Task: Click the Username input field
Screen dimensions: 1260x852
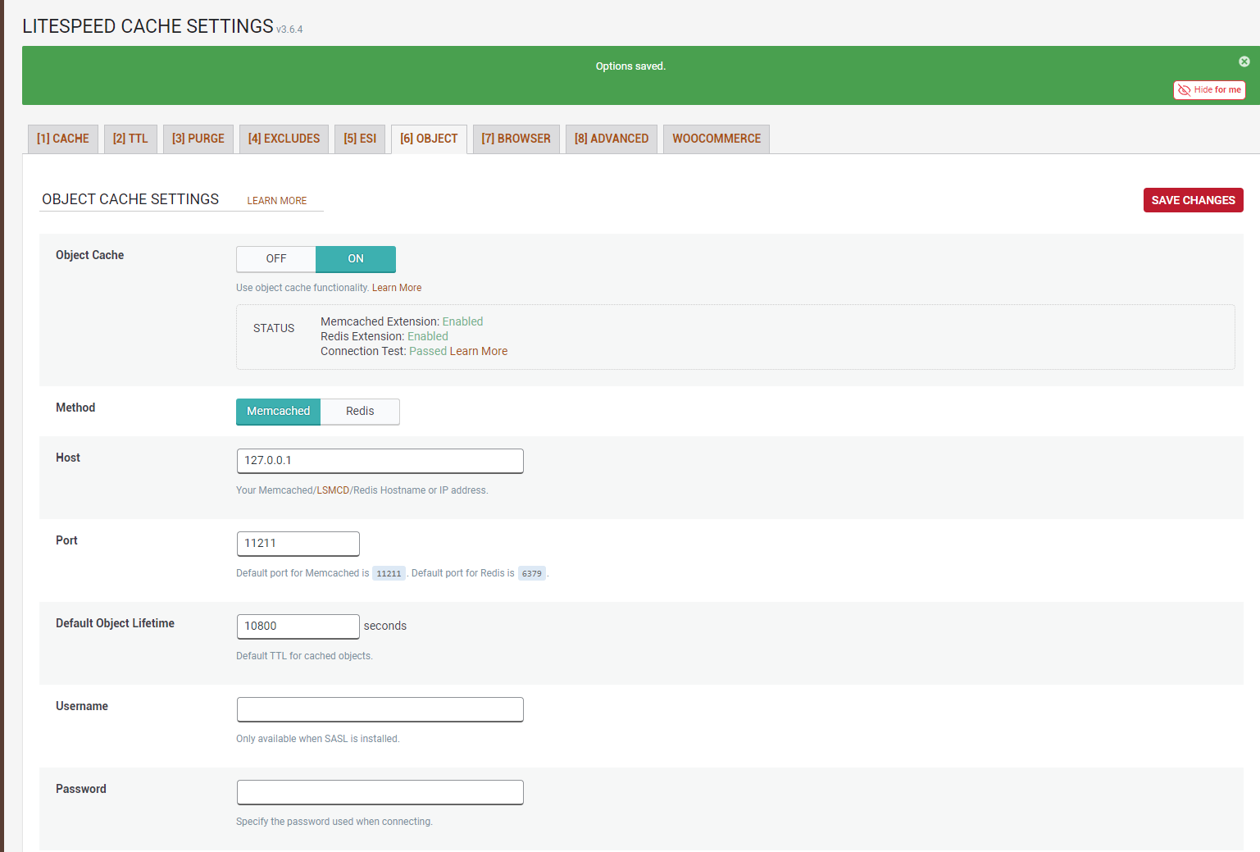Action: [380, 709]
